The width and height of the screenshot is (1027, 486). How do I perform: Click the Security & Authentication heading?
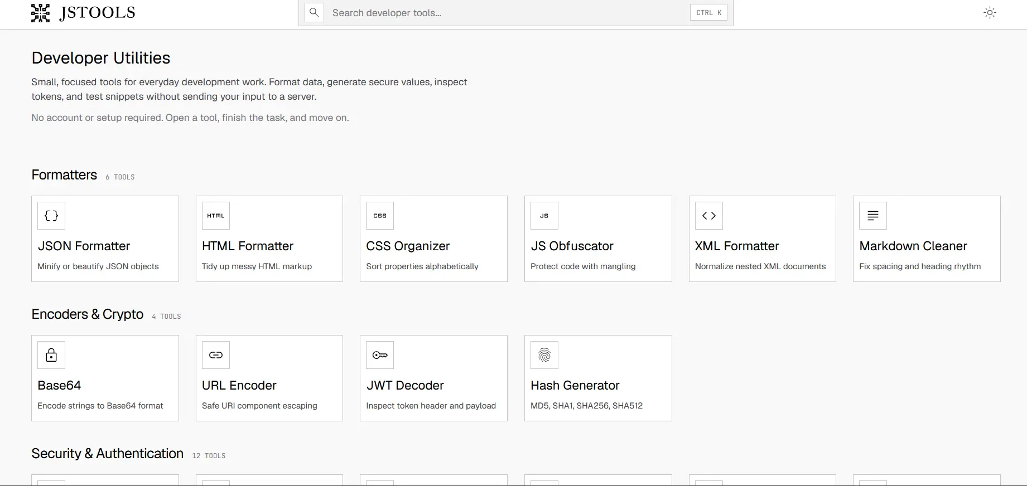tap(108, 454)
